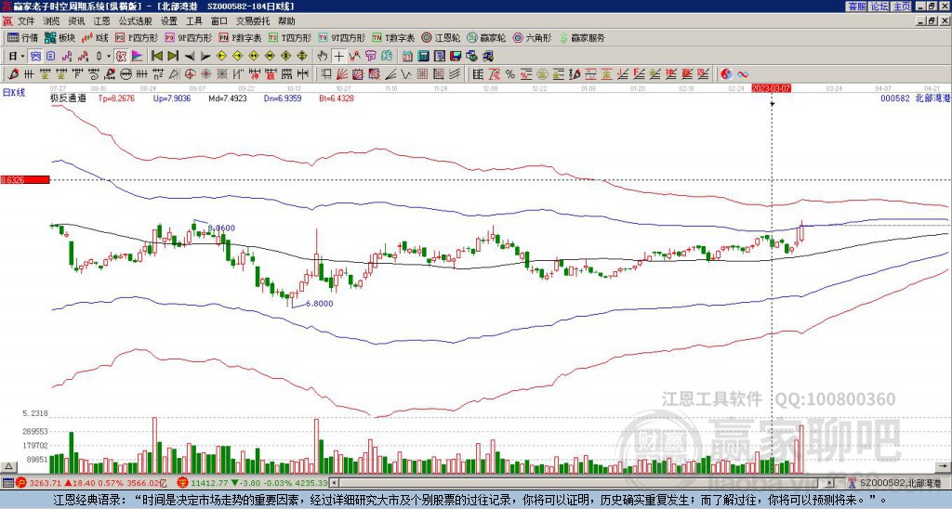Click the infinity loop icon
The width and height of the screenshot is (952, 509).
coord(743,74)
